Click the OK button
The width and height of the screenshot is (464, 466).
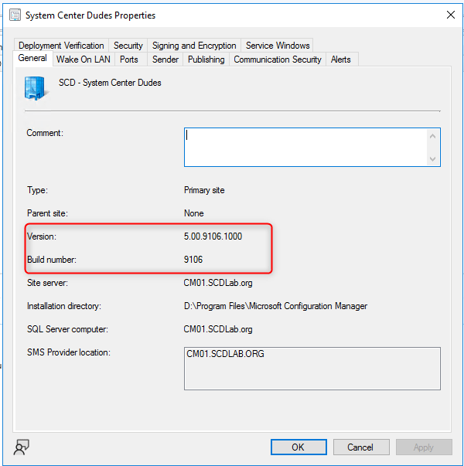pyautogui.click(x=299, y=447)
